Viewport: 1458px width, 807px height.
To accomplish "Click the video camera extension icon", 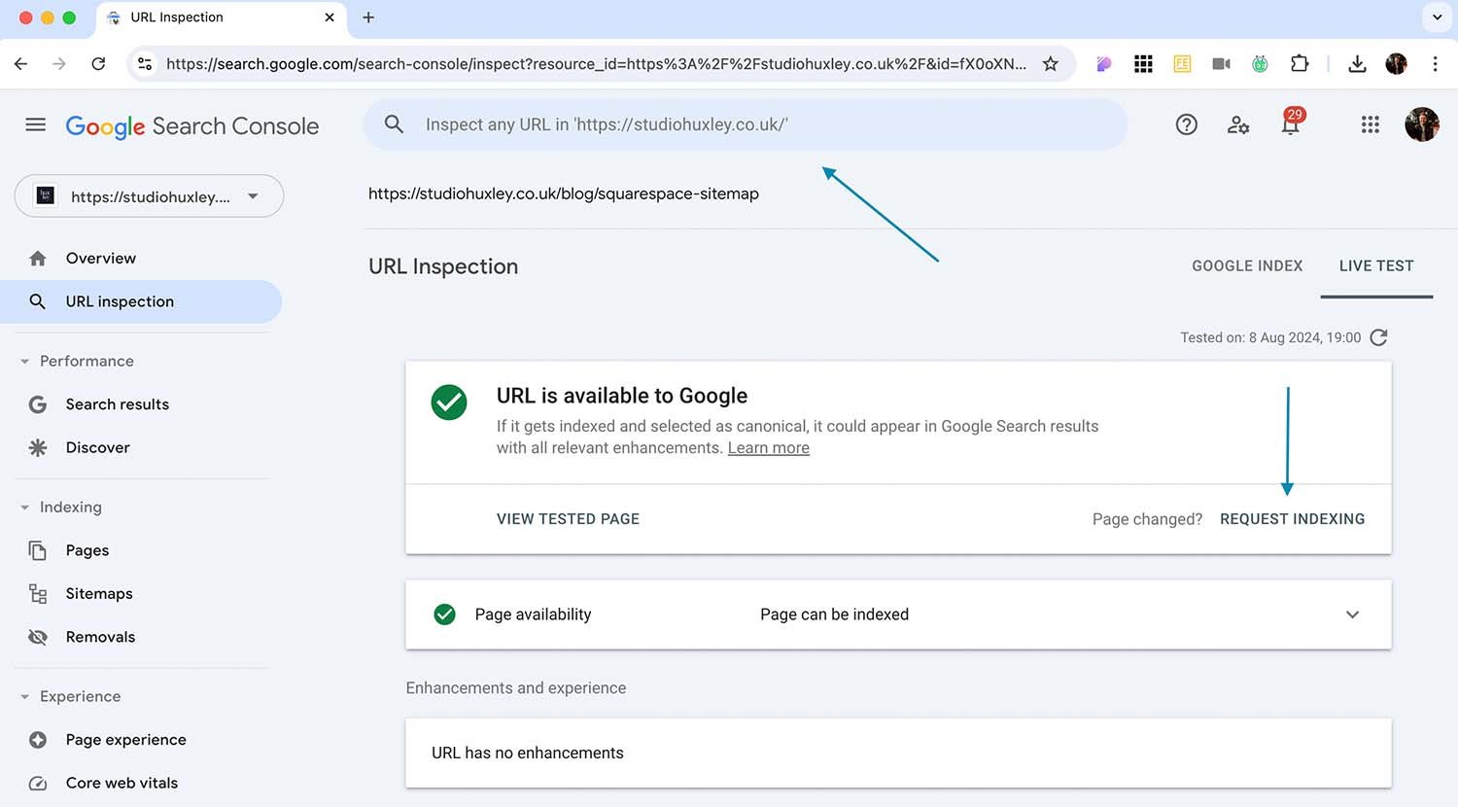I will 1221,64.
